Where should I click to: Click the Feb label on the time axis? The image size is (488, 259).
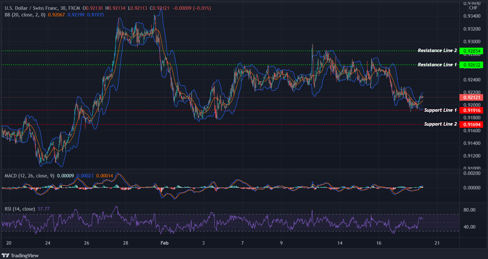164,243
